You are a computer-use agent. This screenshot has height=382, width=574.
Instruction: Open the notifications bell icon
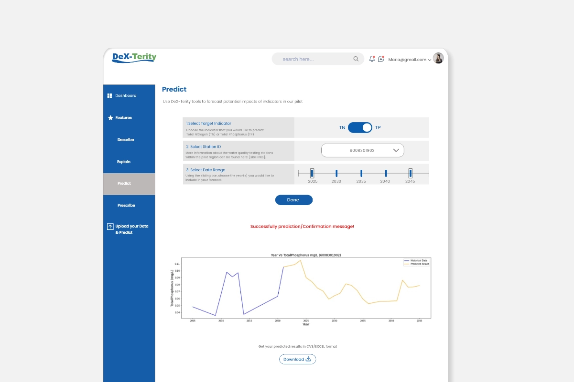(372, 59)
